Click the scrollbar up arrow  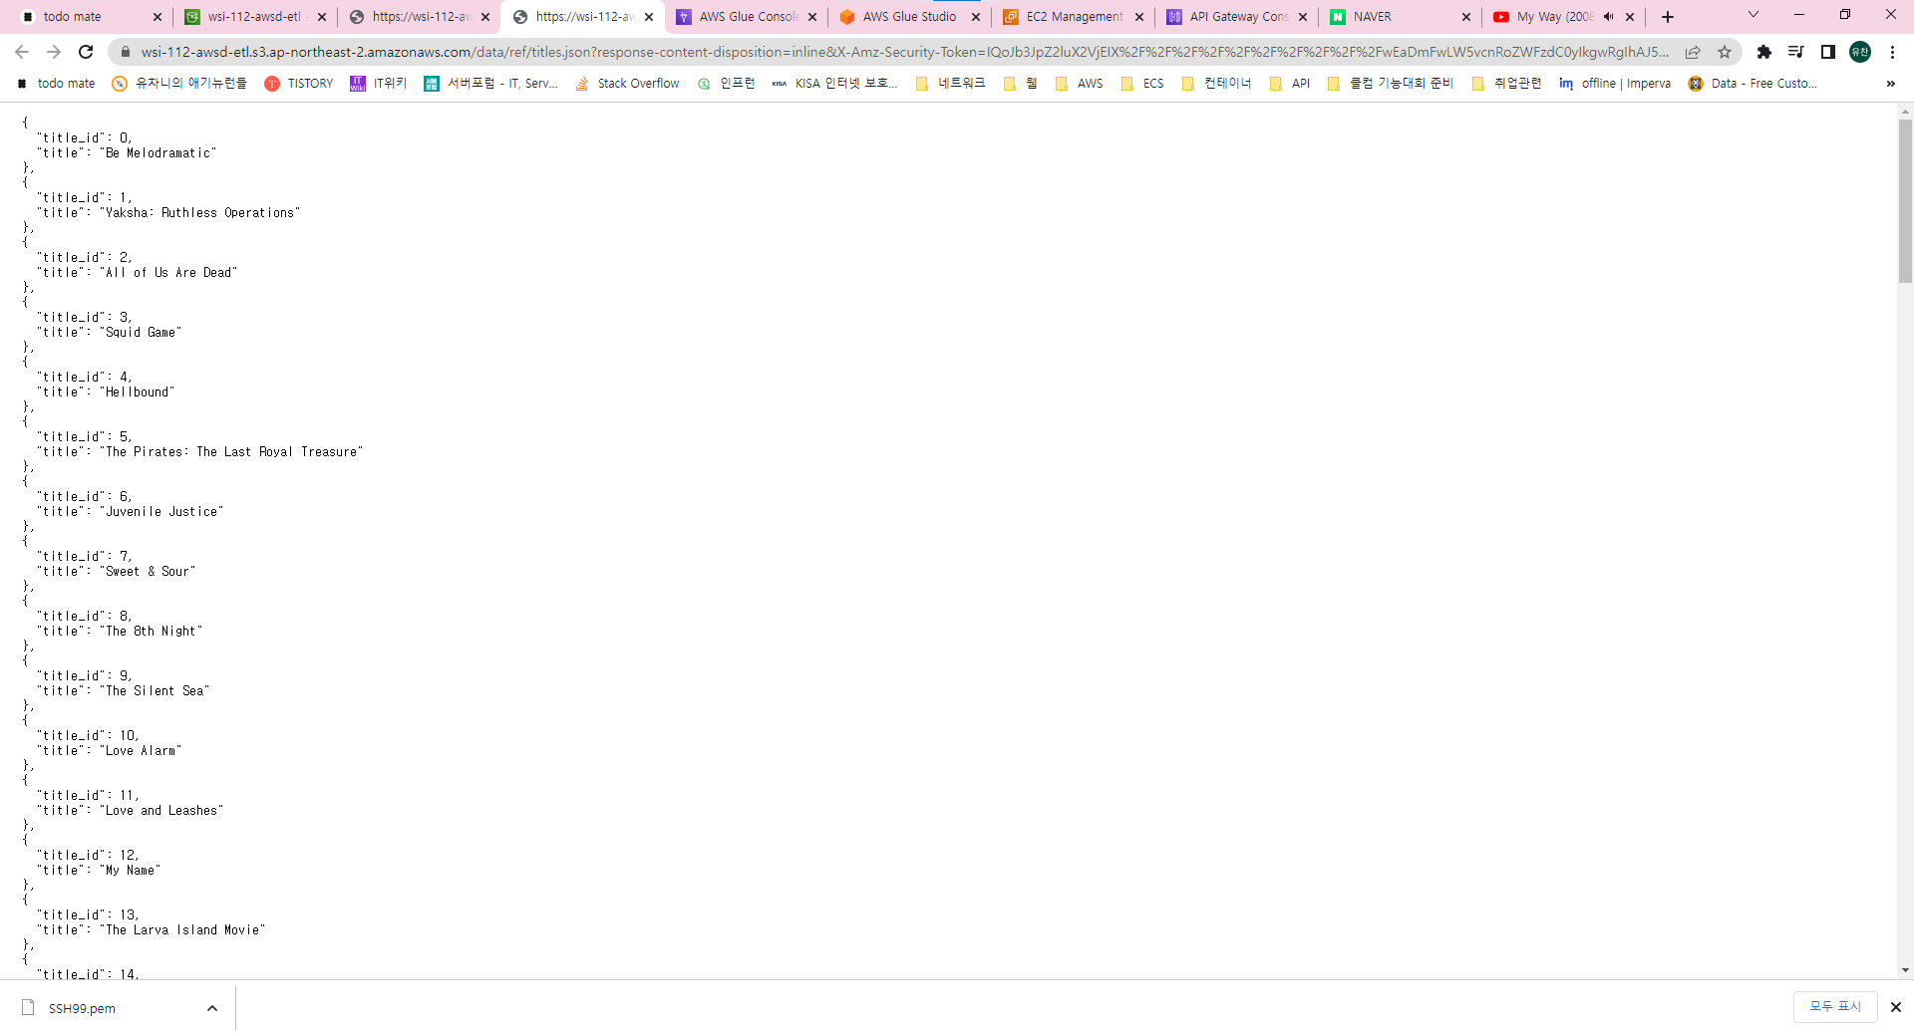click(x=1905, y=111)
